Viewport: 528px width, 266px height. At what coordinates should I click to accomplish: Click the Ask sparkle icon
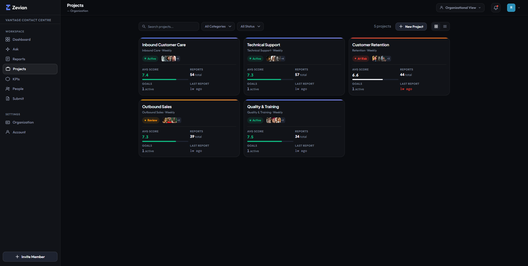(x=8, y=49)
